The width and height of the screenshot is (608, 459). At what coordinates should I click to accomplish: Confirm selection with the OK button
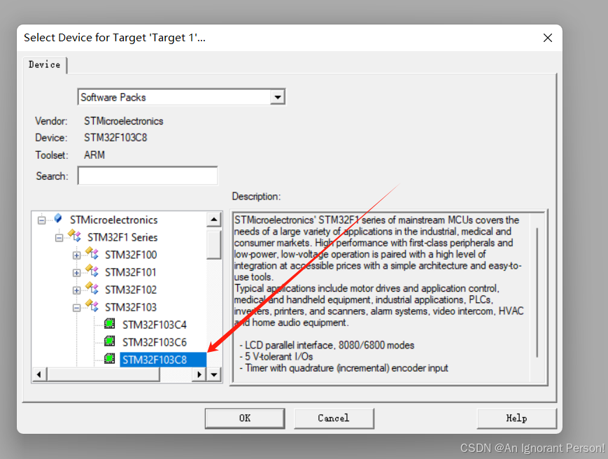(245, 418)
